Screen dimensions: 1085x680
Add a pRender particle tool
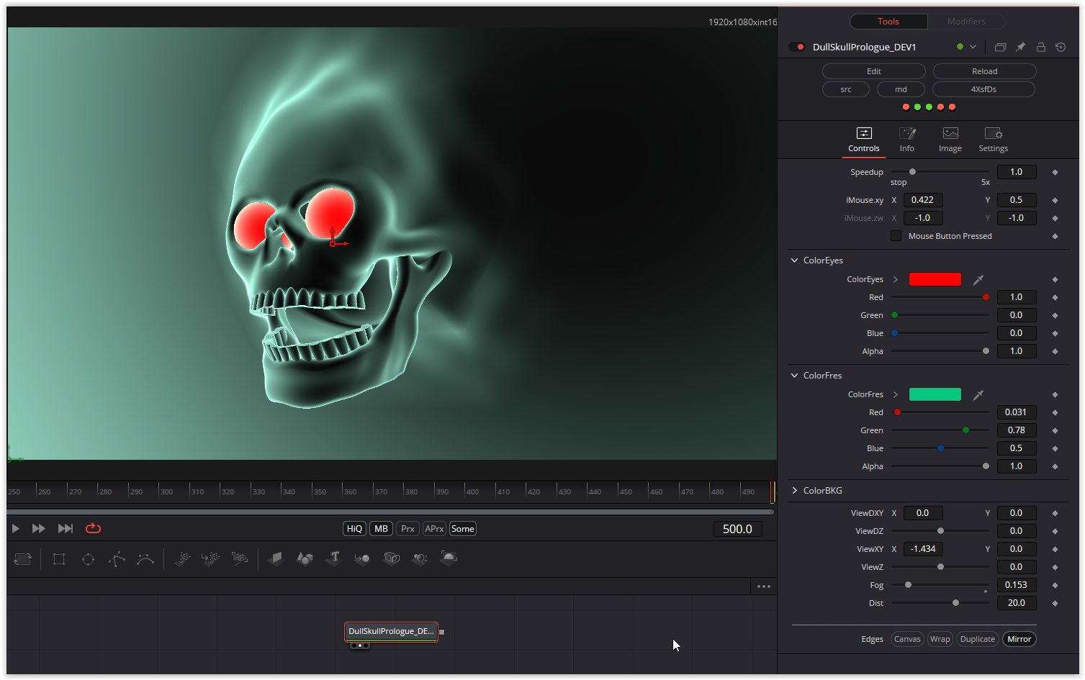pyautogui.click(x=240, y=558)
